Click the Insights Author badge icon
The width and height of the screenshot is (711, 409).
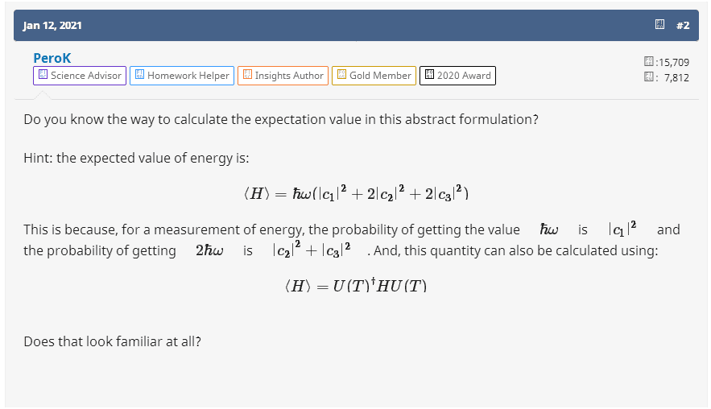247,76
